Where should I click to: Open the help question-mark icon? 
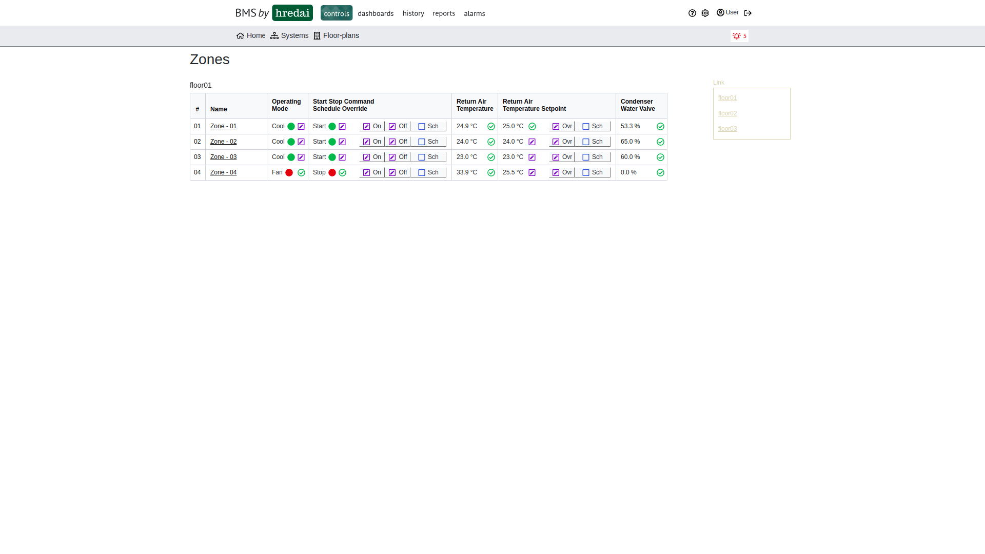[x=692, y=13]
